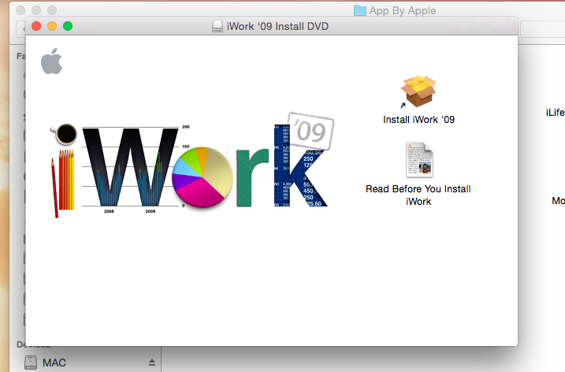Screen dimensions: 565x372
Task: Click the gray Apple logo
Action: click(x=51, y=61)
